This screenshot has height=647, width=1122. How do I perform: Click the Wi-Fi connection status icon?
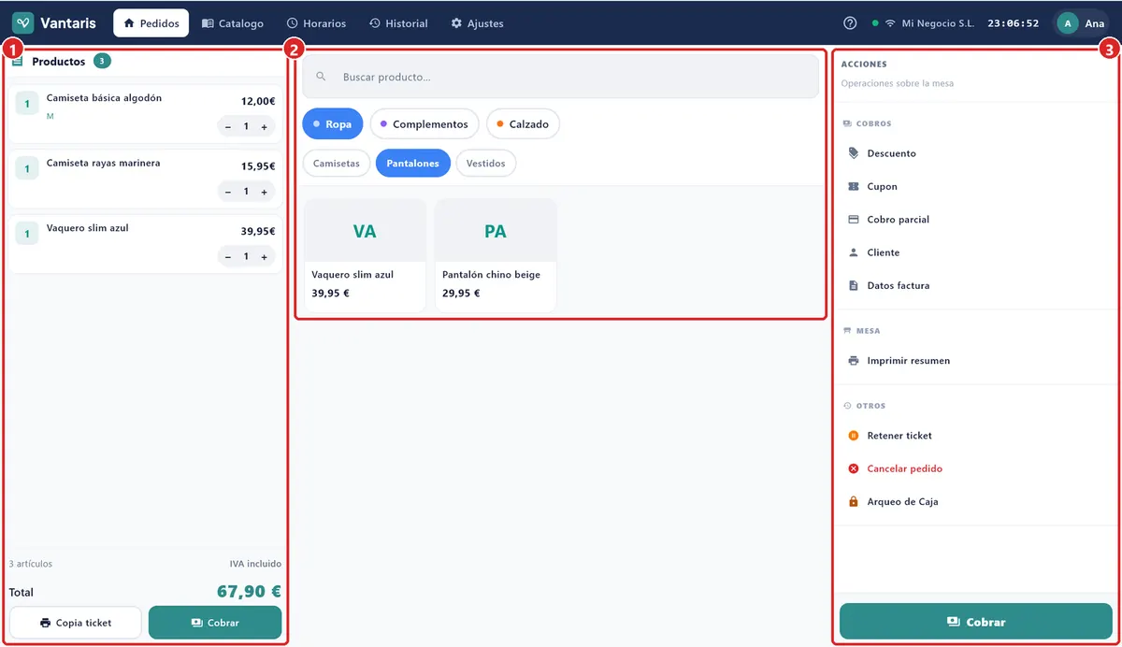click(x=890, y=23)
